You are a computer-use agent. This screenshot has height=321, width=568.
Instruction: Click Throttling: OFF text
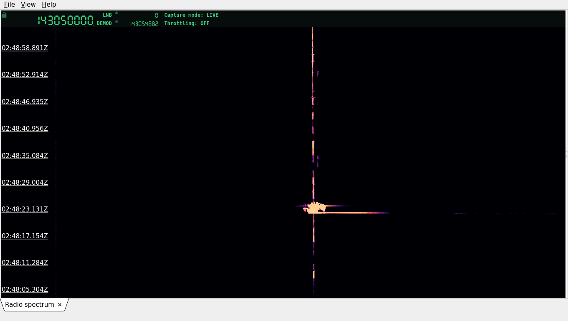point(187,23)
